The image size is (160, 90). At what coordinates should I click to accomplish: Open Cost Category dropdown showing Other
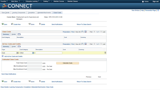pos(27,53)
